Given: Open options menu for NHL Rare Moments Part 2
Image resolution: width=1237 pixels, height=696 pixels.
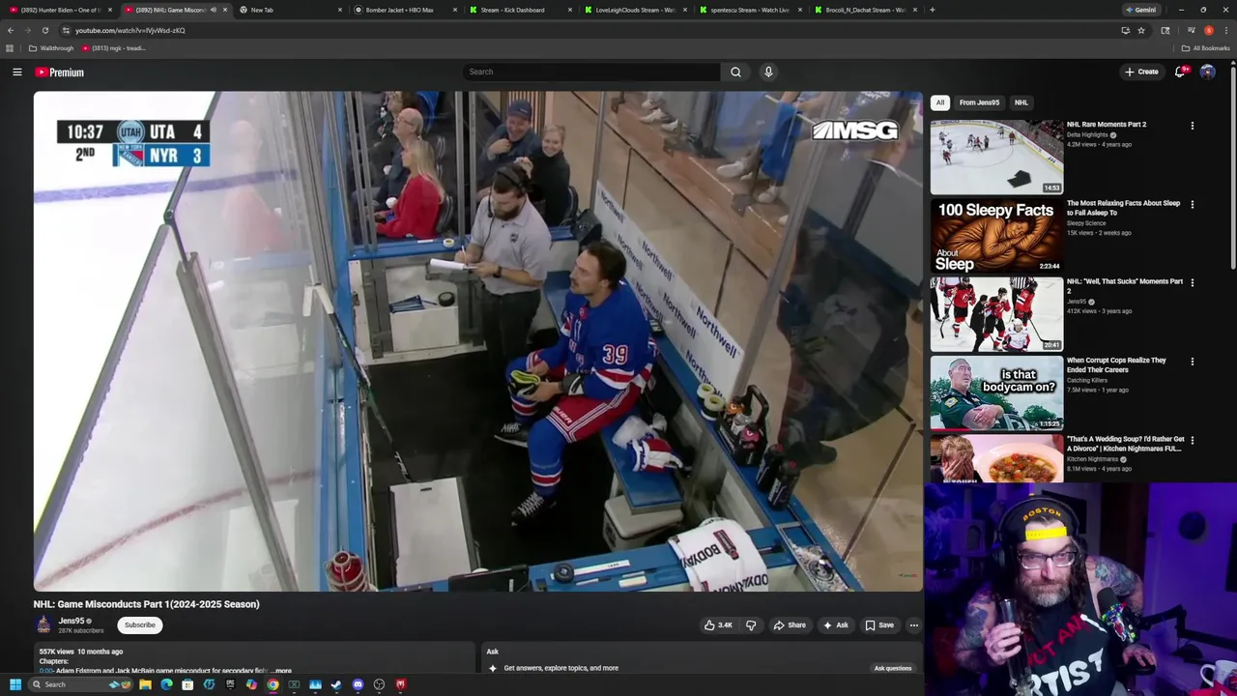Looking at the screenshot, I should coord(1192,126).
